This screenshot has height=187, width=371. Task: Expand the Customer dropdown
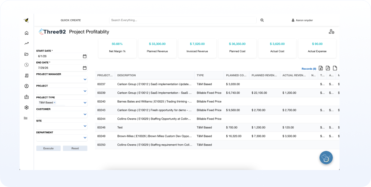point(85,114)
